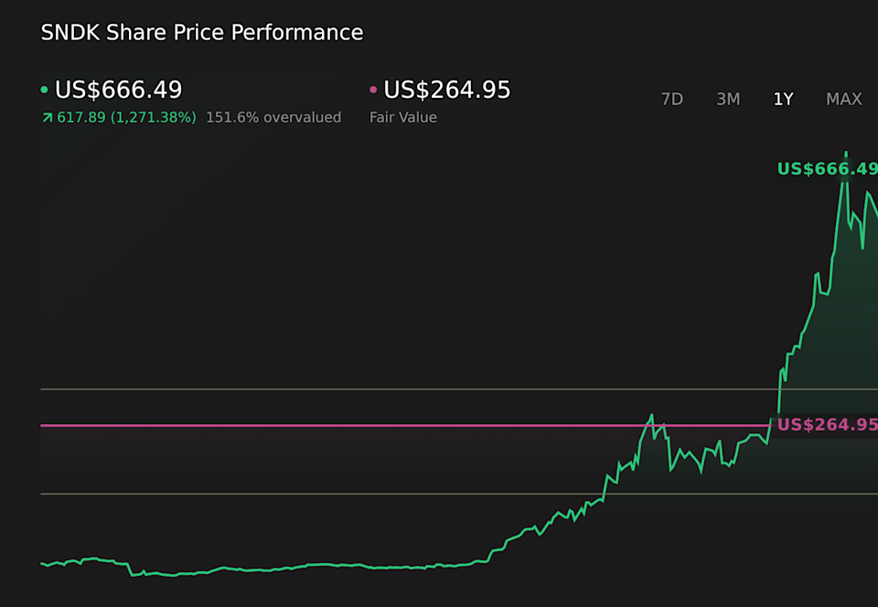Screen dimensions: 878x607
Task: Switch to the 7D time range
Action: click(x=672, y=99)
